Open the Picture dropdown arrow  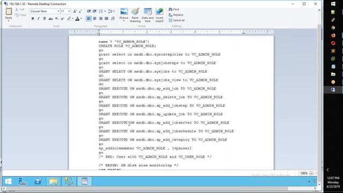(124, 21)
